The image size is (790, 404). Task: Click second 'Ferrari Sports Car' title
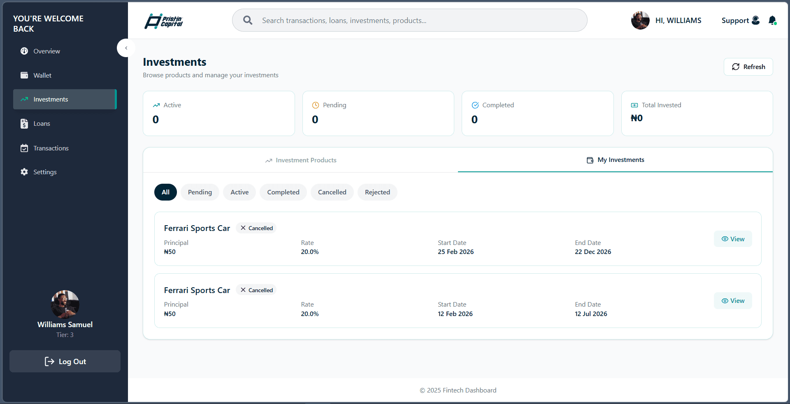[x=197, y=290]
